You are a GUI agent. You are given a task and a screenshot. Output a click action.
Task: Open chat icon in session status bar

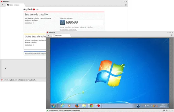(164, 110)
